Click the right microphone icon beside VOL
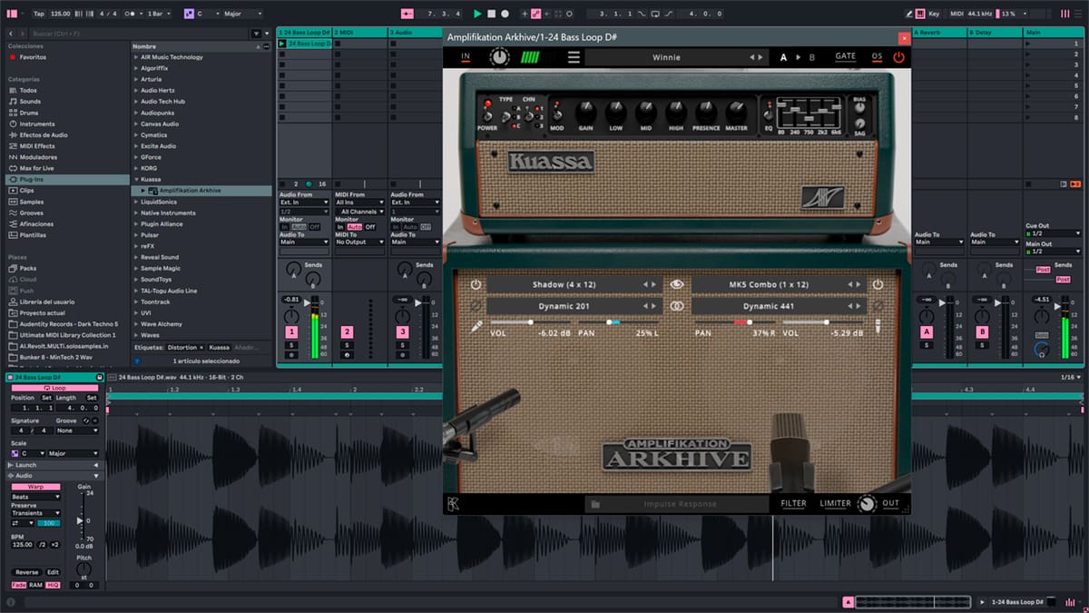 click(878, 325)
